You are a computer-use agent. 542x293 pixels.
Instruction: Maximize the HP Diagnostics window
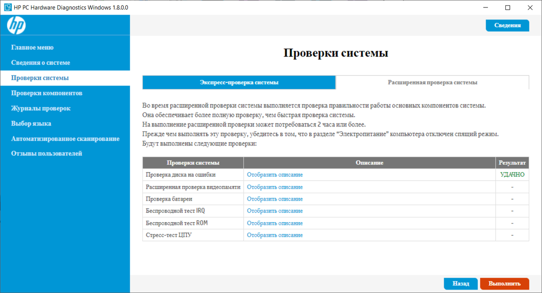(x=507, y=7)
